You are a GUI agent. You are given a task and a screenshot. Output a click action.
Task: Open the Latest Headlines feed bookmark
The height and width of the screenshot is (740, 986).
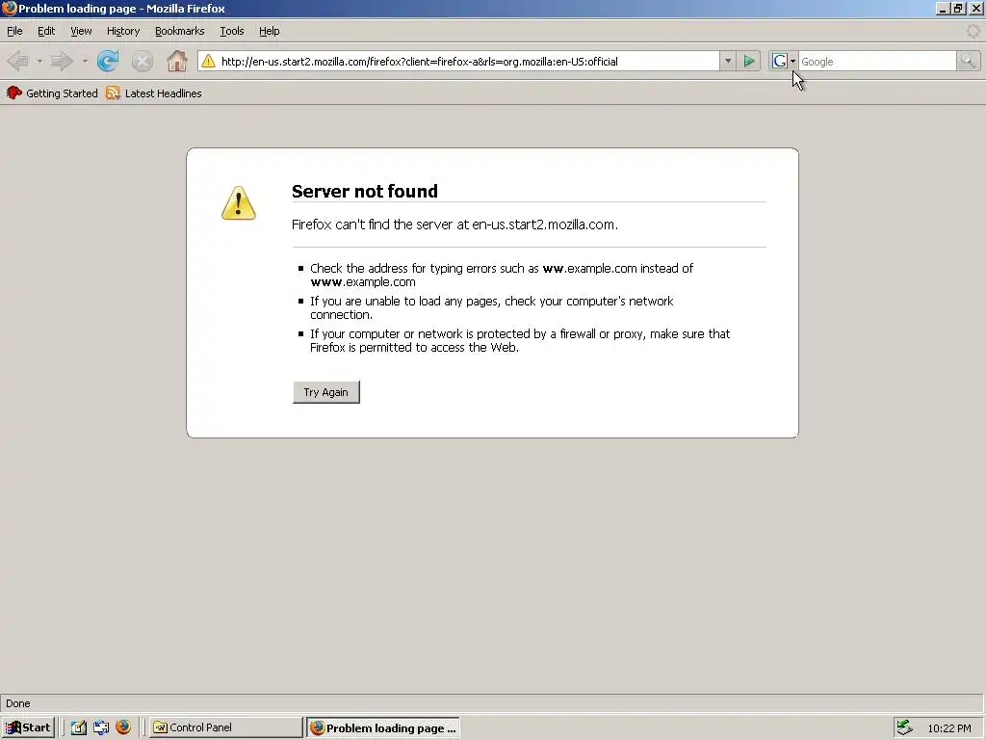pyautogui.click(x=154, y=93)
